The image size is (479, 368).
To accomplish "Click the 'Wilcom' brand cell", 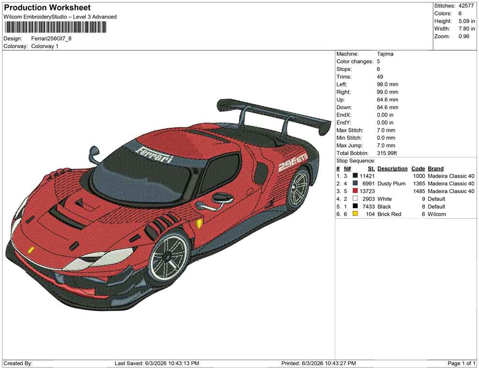I will [x=437, y=214].
